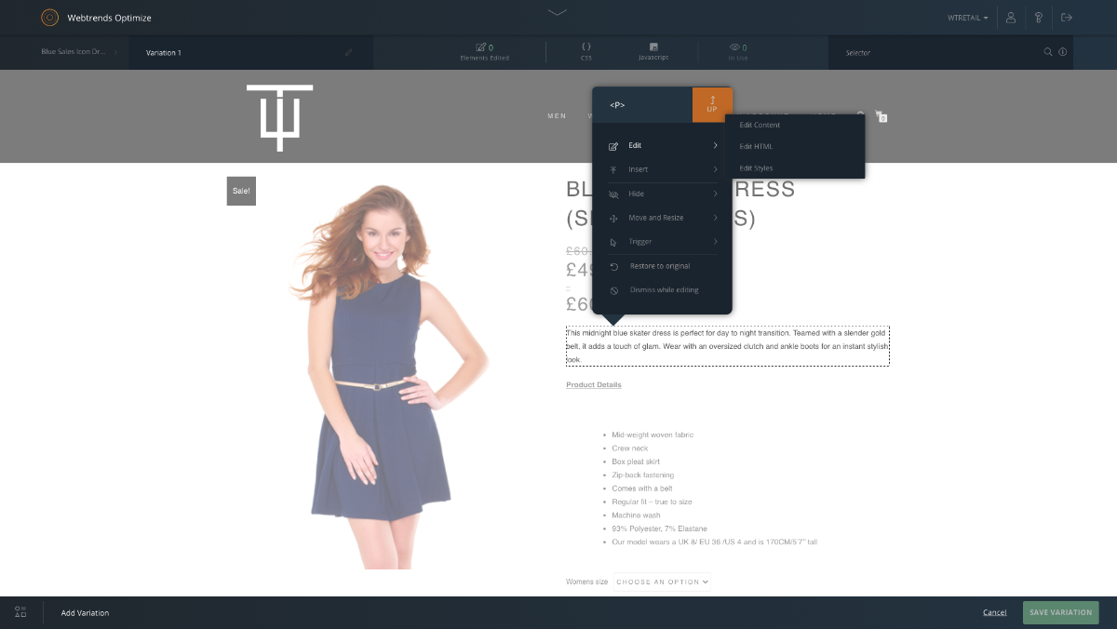Screen dimensions: 1117x629
Task: Click the orange UP parent element button
Action: pos(712,104)
